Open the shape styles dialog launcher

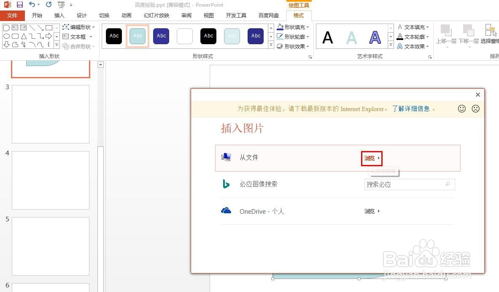pyautogui.click(x=310, y=57)
